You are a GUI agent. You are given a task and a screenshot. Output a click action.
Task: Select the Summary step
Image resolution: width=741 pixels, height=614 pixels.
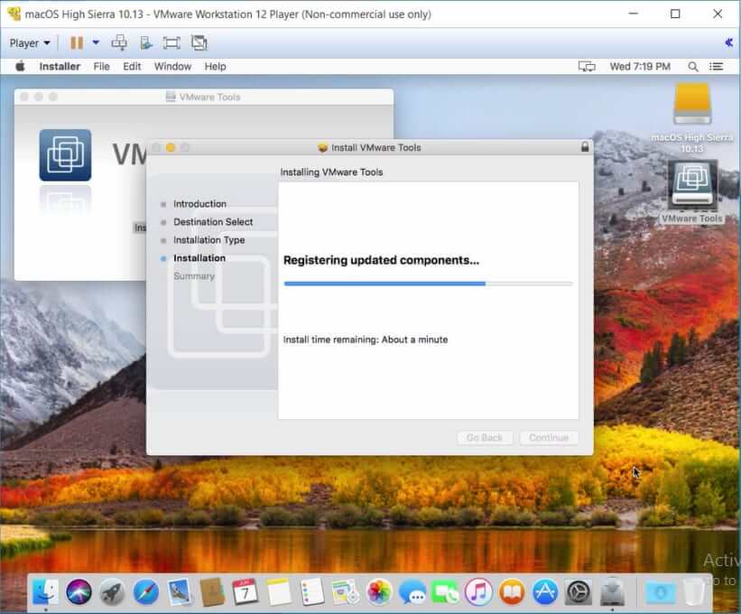click(194, 276)
